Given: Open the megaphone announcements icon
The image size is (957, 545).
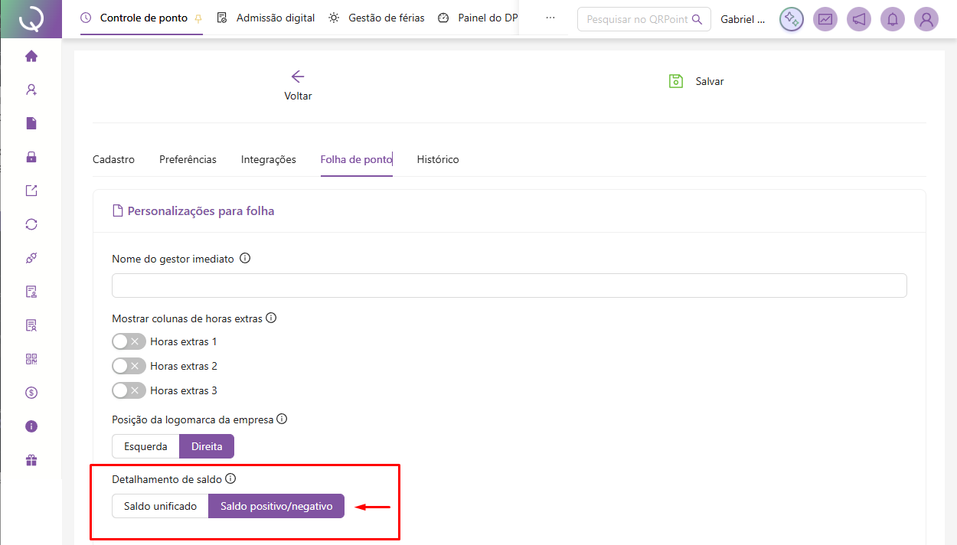Looking at the screenshot, I should 859,19.
